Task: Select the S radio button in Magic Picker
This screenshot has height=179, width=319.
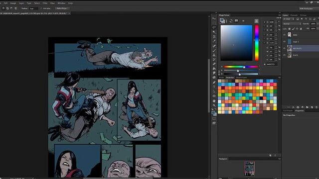Action: click(264, 26)
